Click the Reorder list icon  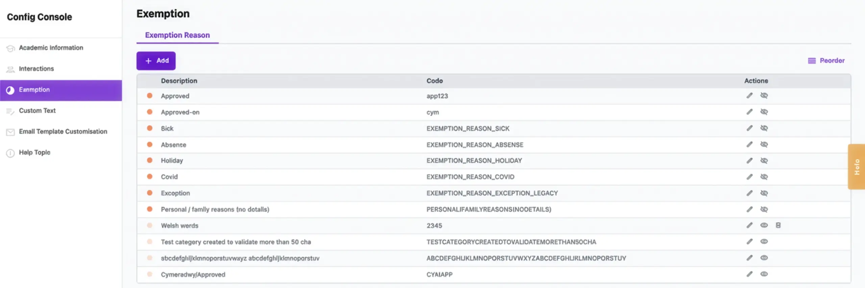(812, 61)
